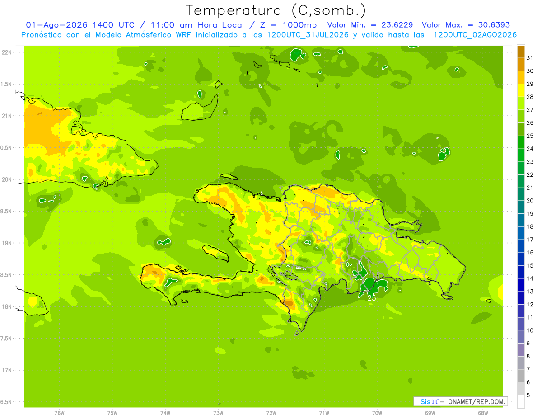This screenshot has width=542, height=419.
Task: Click the colorbar swatch between 26 and 27
Action: point(521,116)
